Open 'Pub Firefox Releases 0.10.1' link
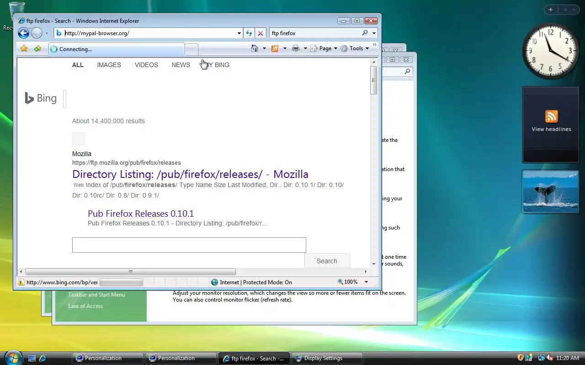Screen dimensions: 585x365 coord(141,214)
